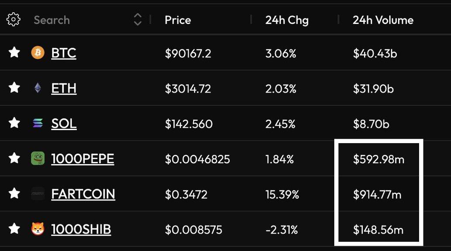Open the BTC market link
The height and width of the screenshot is (251, 451).
tap(64, 53)
